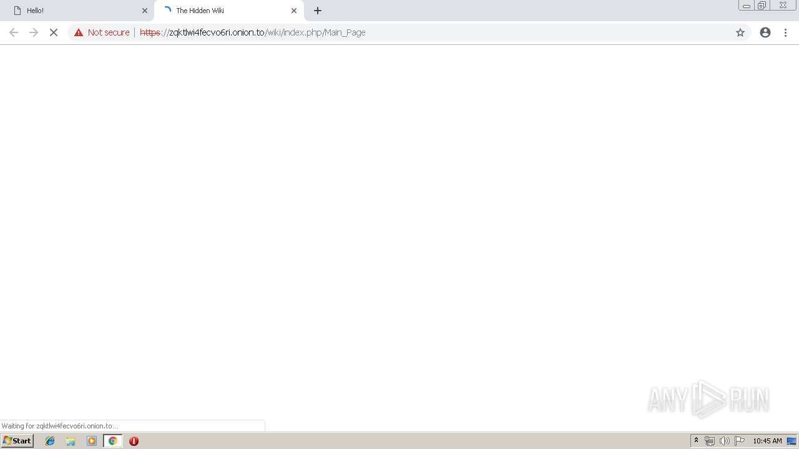Switch to the Hello! tab
The width and height of the screenshot is (799, 449).
(77, 11)
